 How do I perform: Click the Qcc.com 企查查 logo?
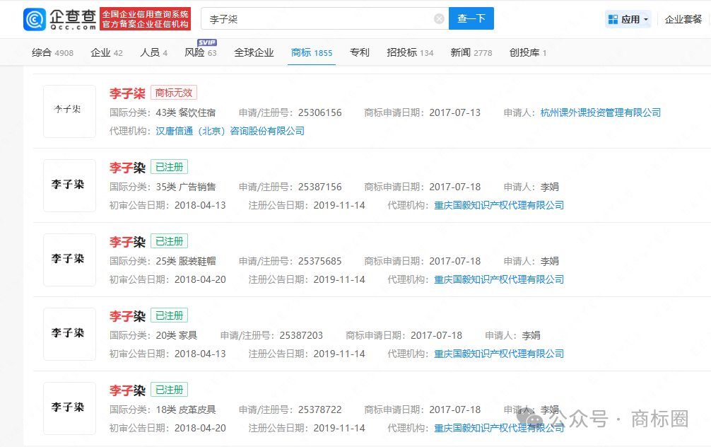[60, 19]
